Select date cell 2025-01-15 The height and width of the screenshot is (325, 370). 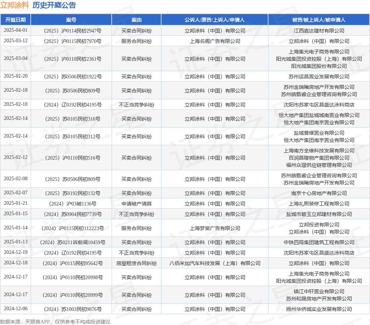tap(16, 213)
